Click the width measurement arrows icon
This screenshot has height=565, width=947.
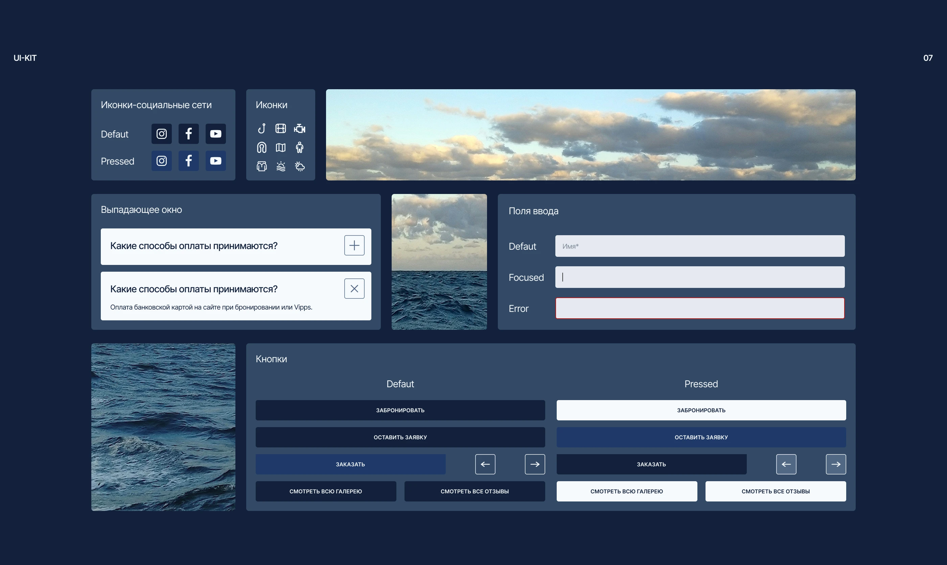[280, 128]
